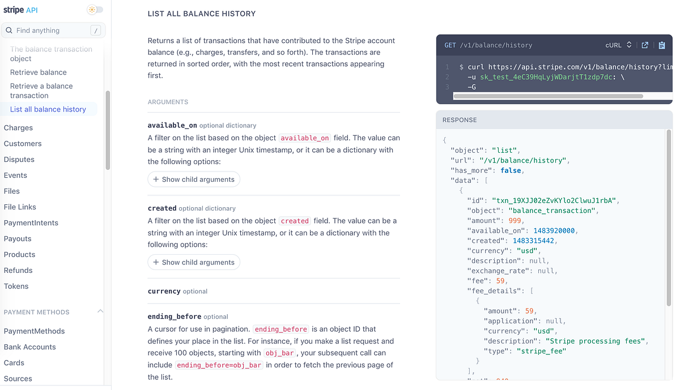
Task: Collapse the PAYMENT METHODS section
Action: pos(100,311)
